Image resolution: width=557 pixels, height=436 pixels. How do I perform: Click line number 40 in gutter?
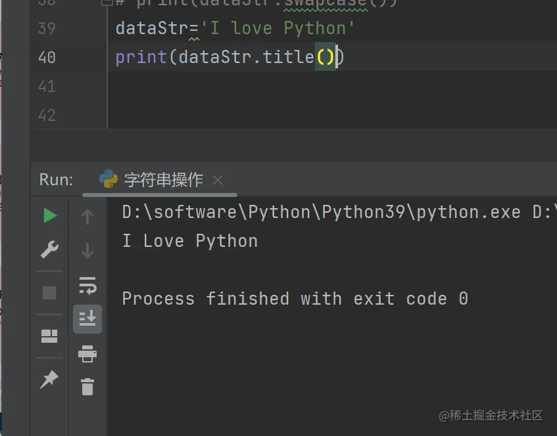point(47,58)
